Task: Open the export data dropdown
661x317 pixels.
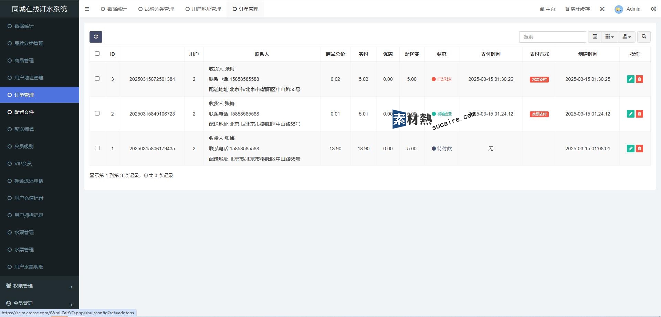Action: coord(627,36)
